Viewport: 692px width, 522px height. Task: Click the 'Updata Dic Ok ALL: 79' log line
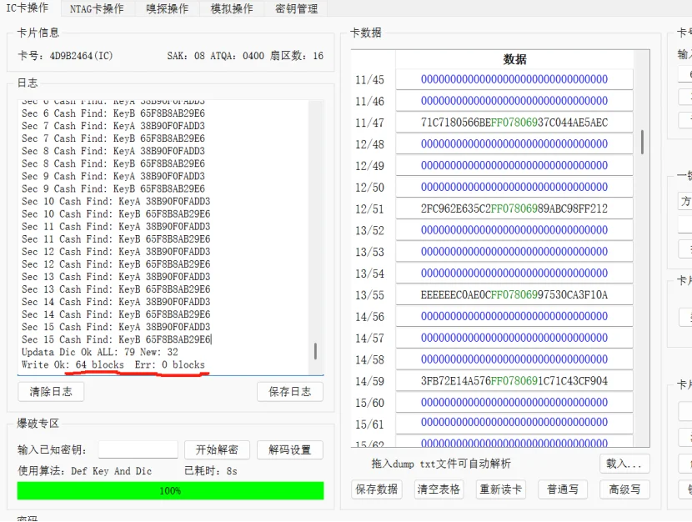click(100, 352)
